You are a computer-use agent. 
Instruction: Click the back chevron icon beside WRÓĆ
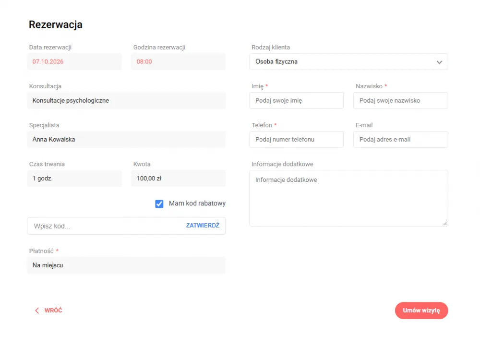point(37,311)
